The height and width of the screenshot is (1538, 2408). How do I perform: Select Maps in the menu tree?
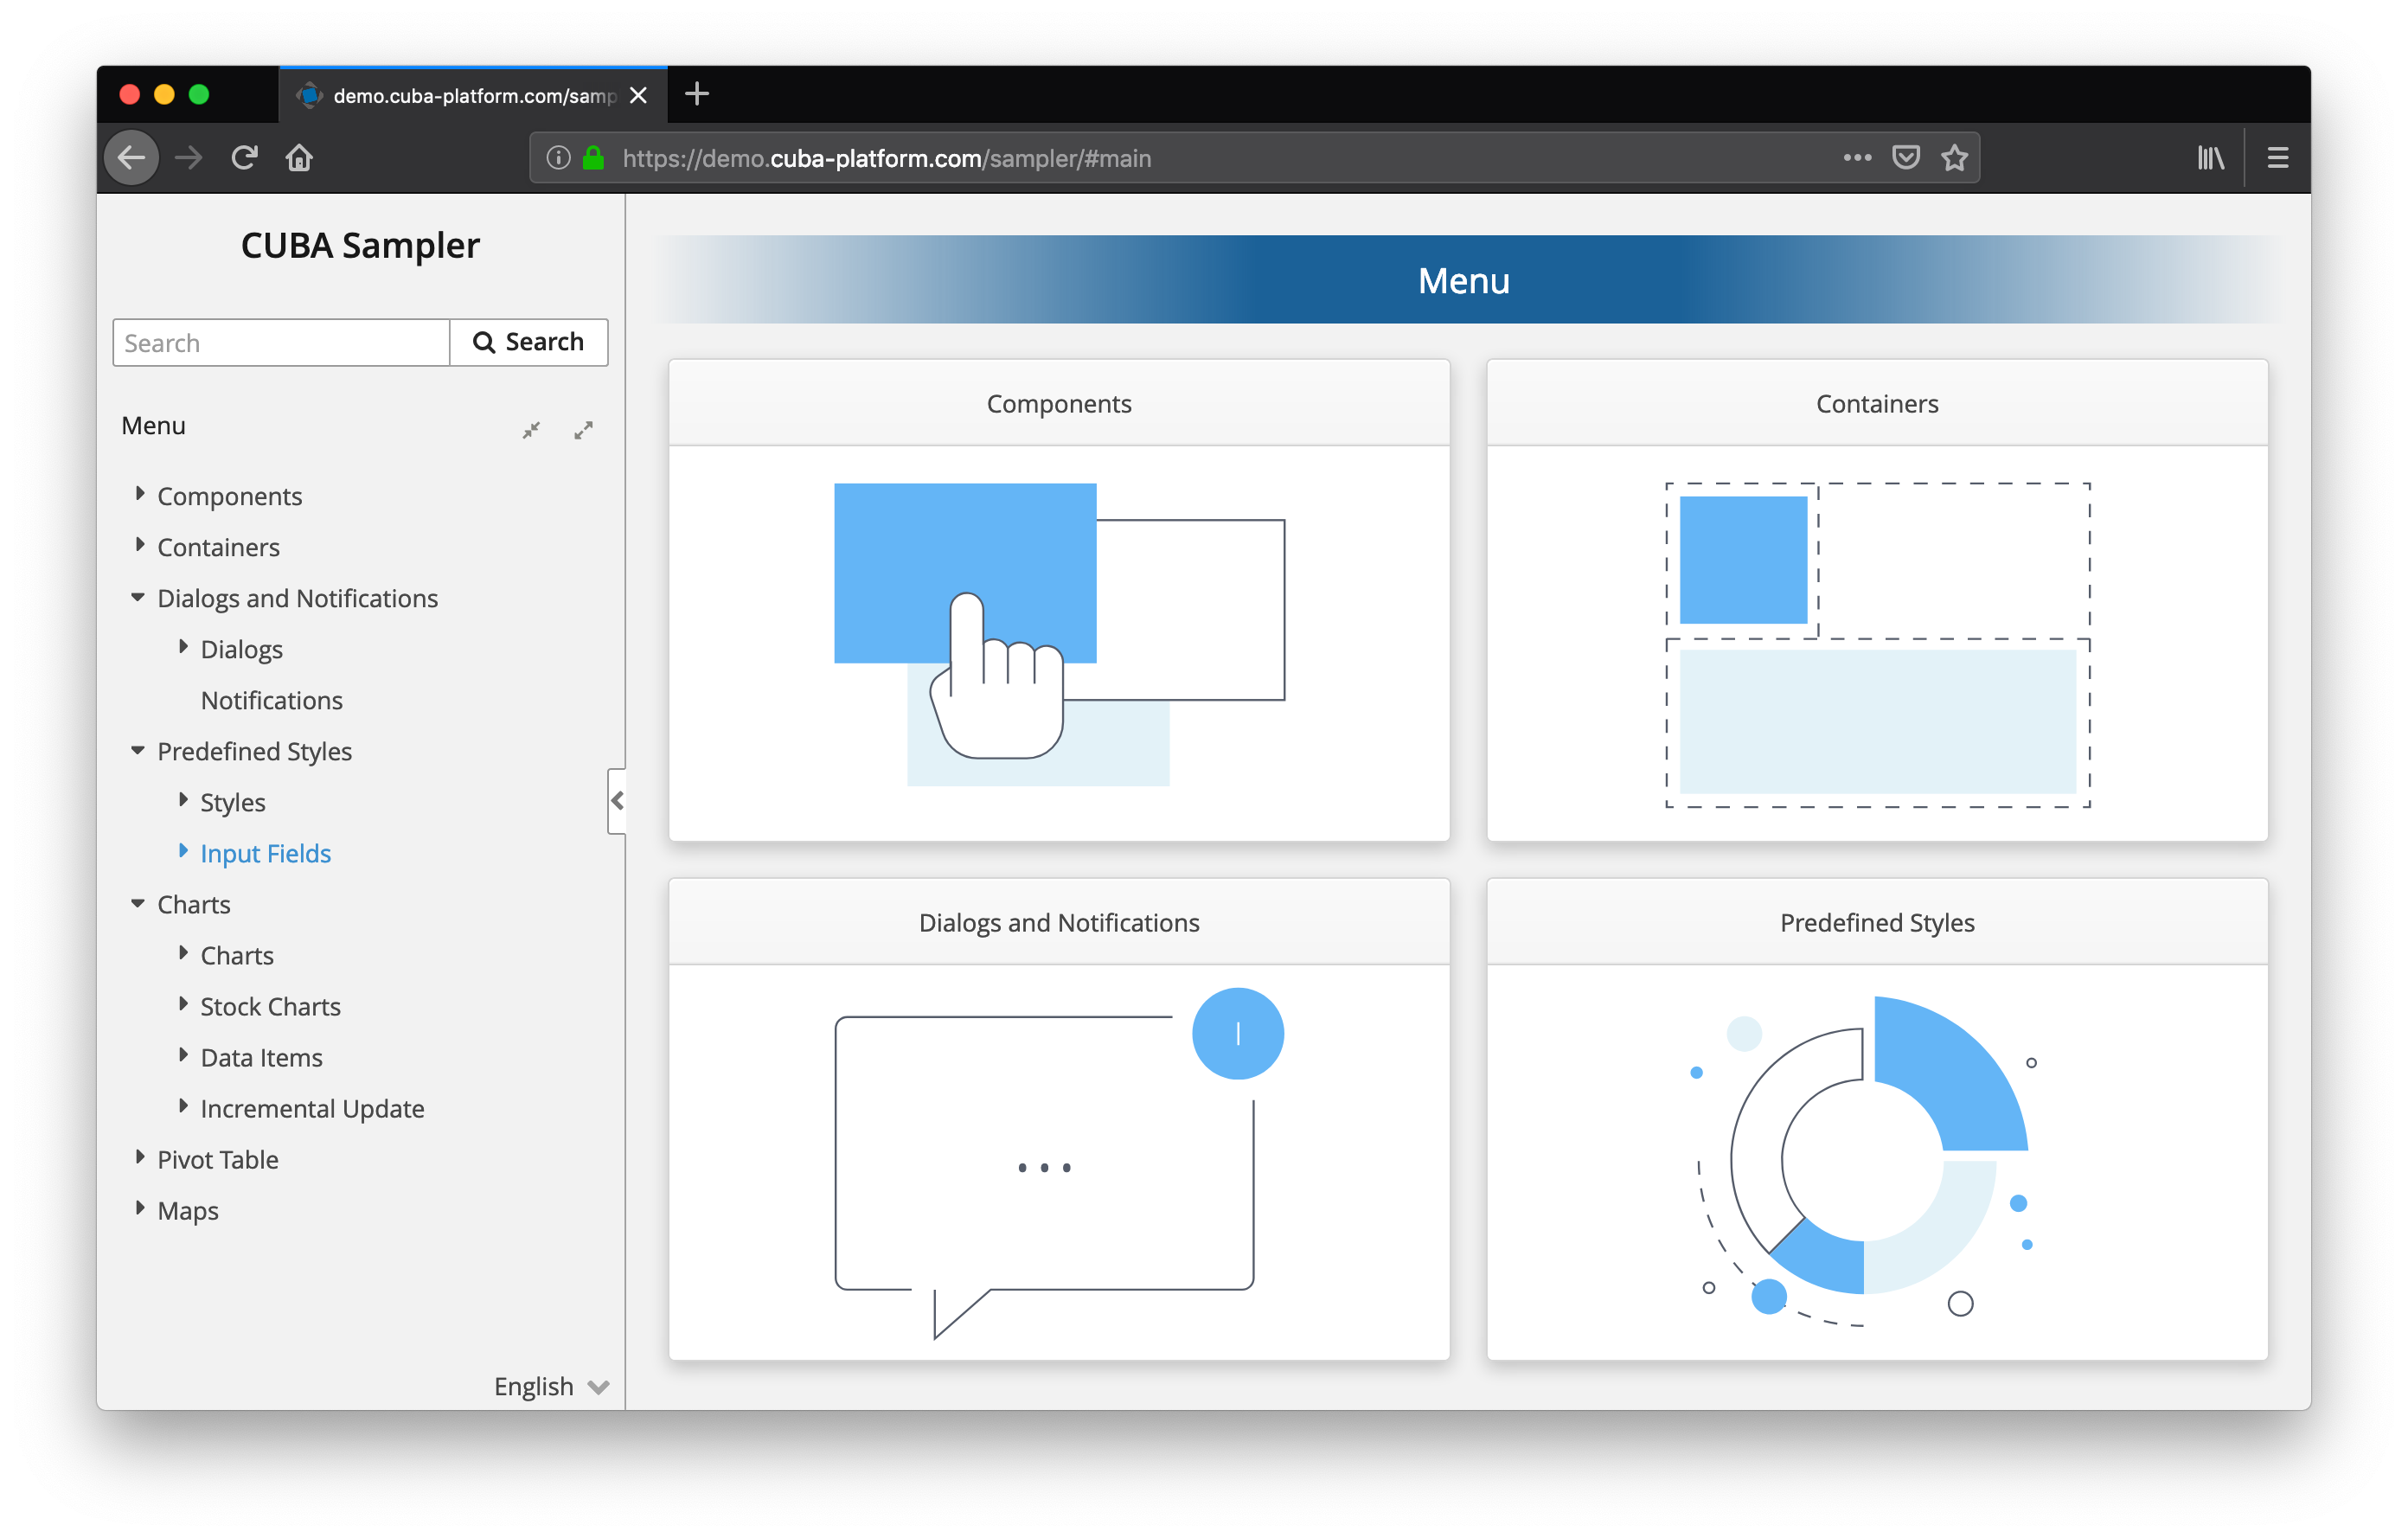(187, 1210)
